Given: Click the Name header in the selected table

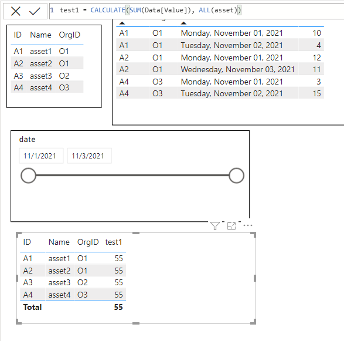Looking at the screenshot, I should 59,242.
